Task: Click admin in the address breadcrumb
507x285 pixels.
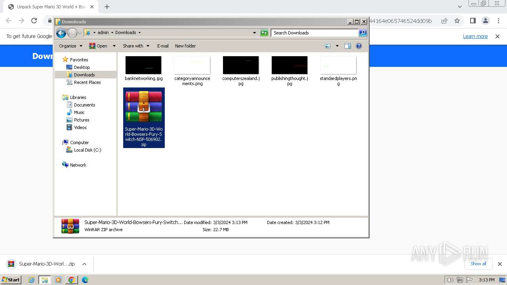Action: [103, 33]
